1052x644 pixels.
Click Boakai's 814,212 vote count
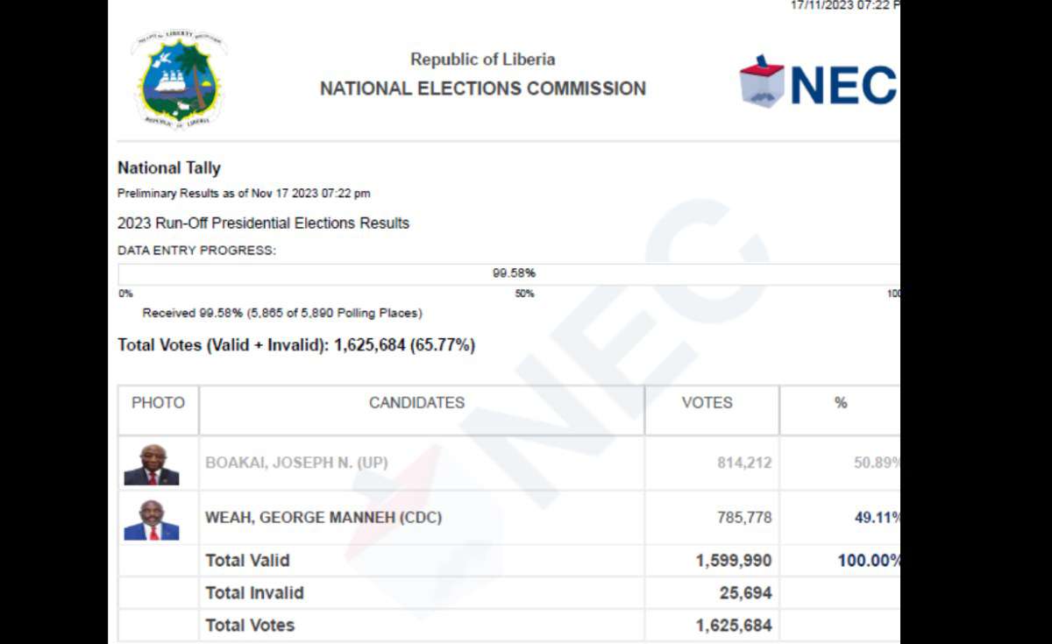[744, 463]
